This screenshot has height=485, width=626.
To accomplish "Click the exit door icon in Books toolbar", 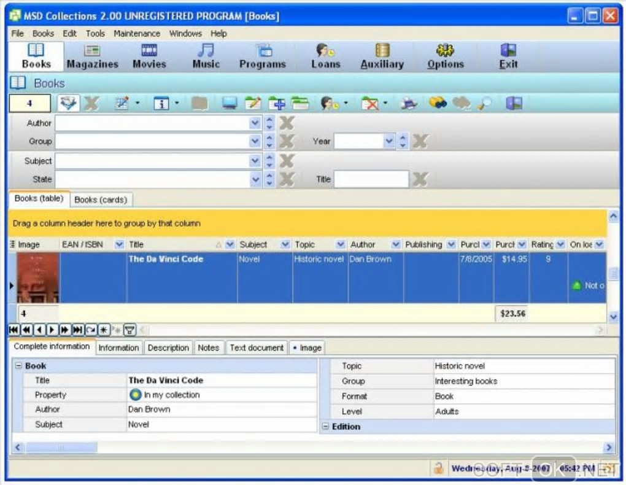I will [514, 104].
